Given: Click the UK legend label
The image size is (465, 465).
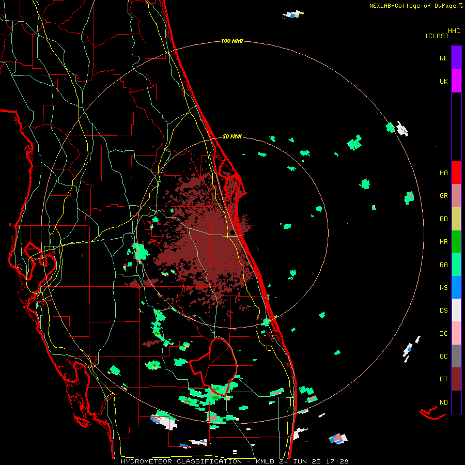Looking at the screenshot, I should [443, 81].
